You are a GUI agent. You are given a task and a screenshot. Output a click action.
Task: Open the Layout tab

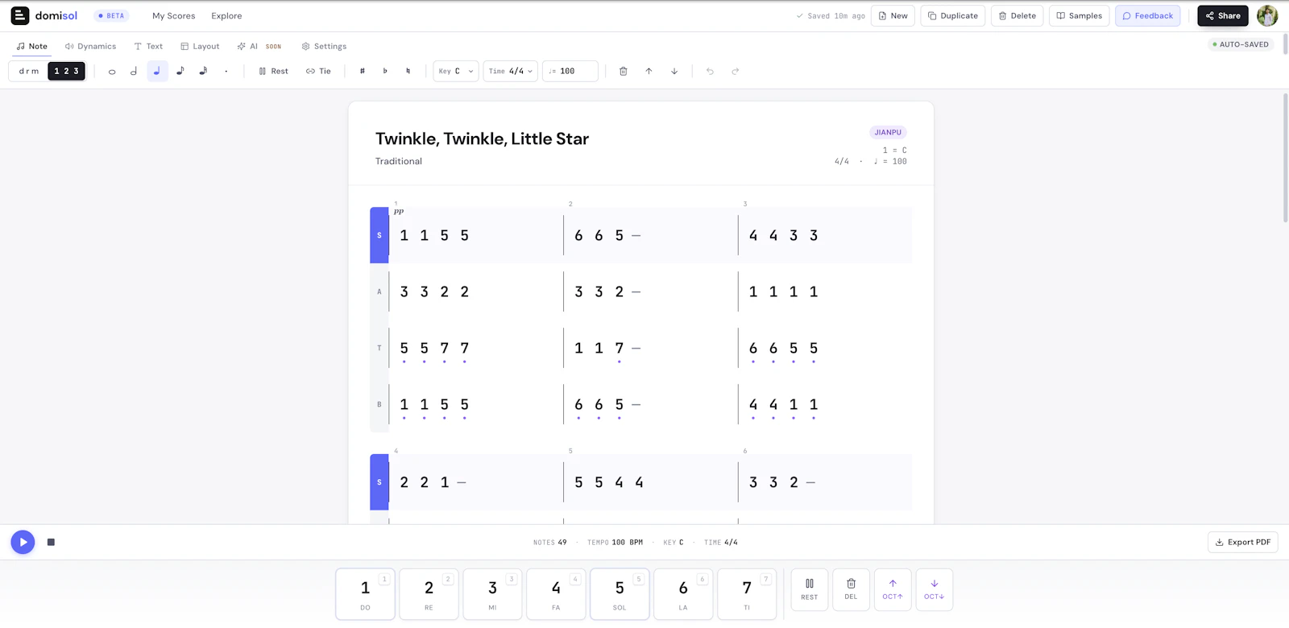point(200,46)
